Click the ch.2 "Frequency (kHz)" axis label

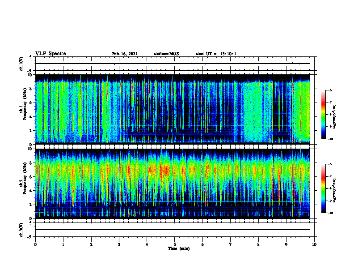click(x=25, y=178)
